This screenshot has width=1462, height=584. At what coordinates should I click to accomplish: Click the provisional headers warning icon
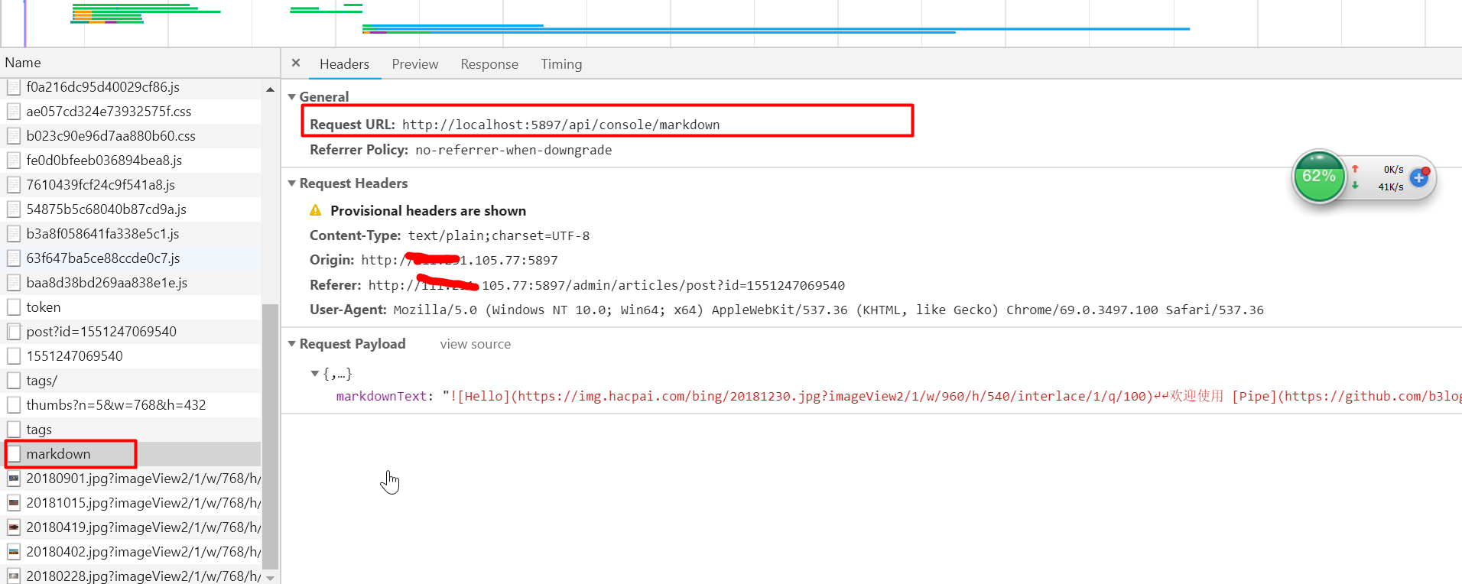[x=315, y=210]
